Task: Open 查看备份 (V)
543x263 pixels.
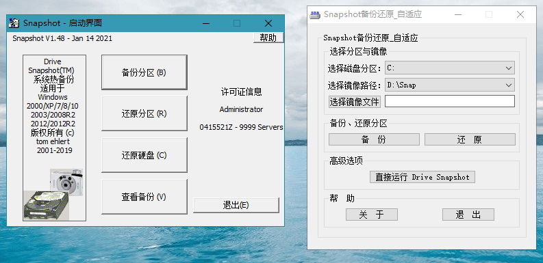Action: [144, 197]
